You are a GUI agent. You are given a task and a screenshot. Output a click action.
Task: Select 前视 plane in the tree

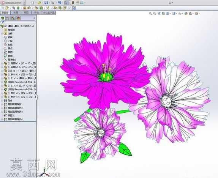8,37
